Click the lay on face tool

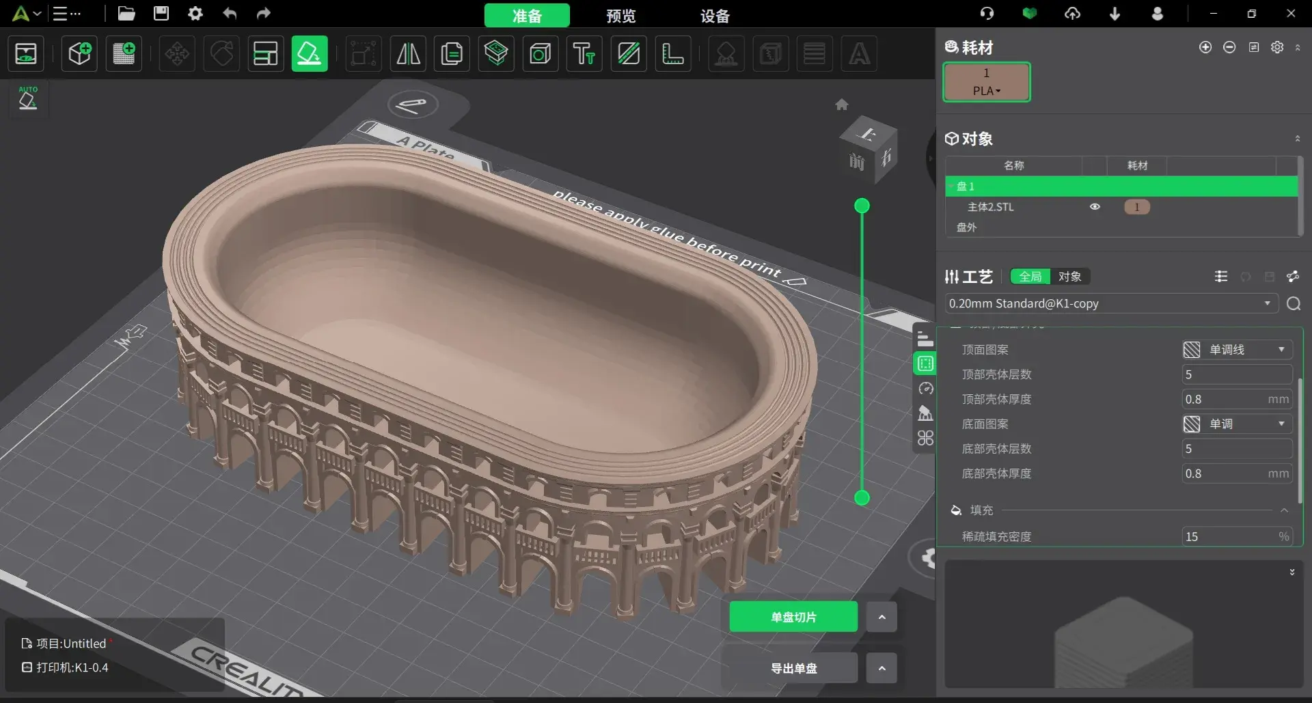310,53
